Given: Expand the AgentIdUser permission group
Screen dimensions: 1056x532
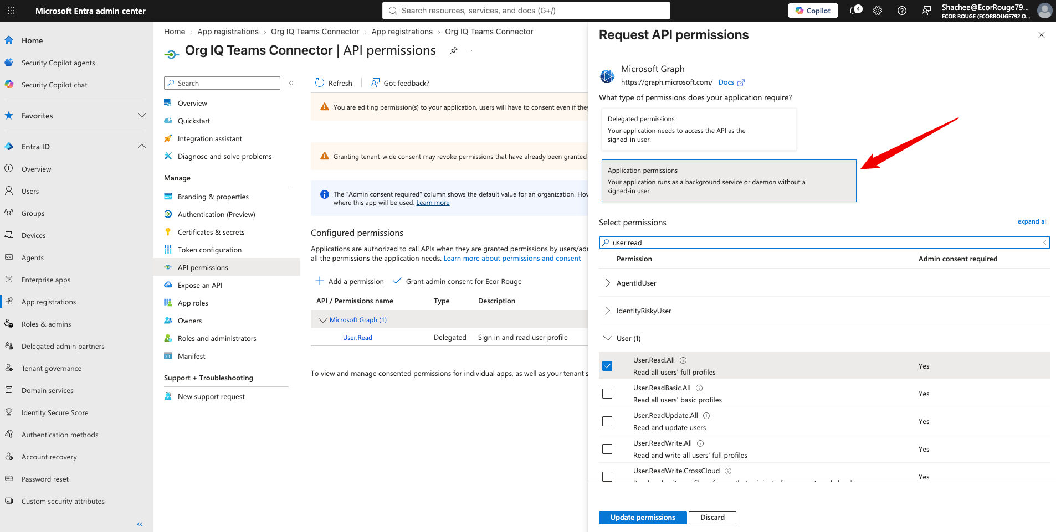Looking at the screenshot, I should (x=608, y=283).
